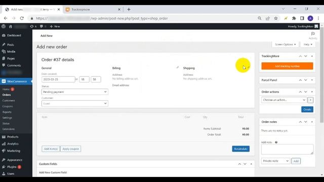324x182 pixels.
Task: Open WooCommerce Settings submenu
Action: click(7, 118)
